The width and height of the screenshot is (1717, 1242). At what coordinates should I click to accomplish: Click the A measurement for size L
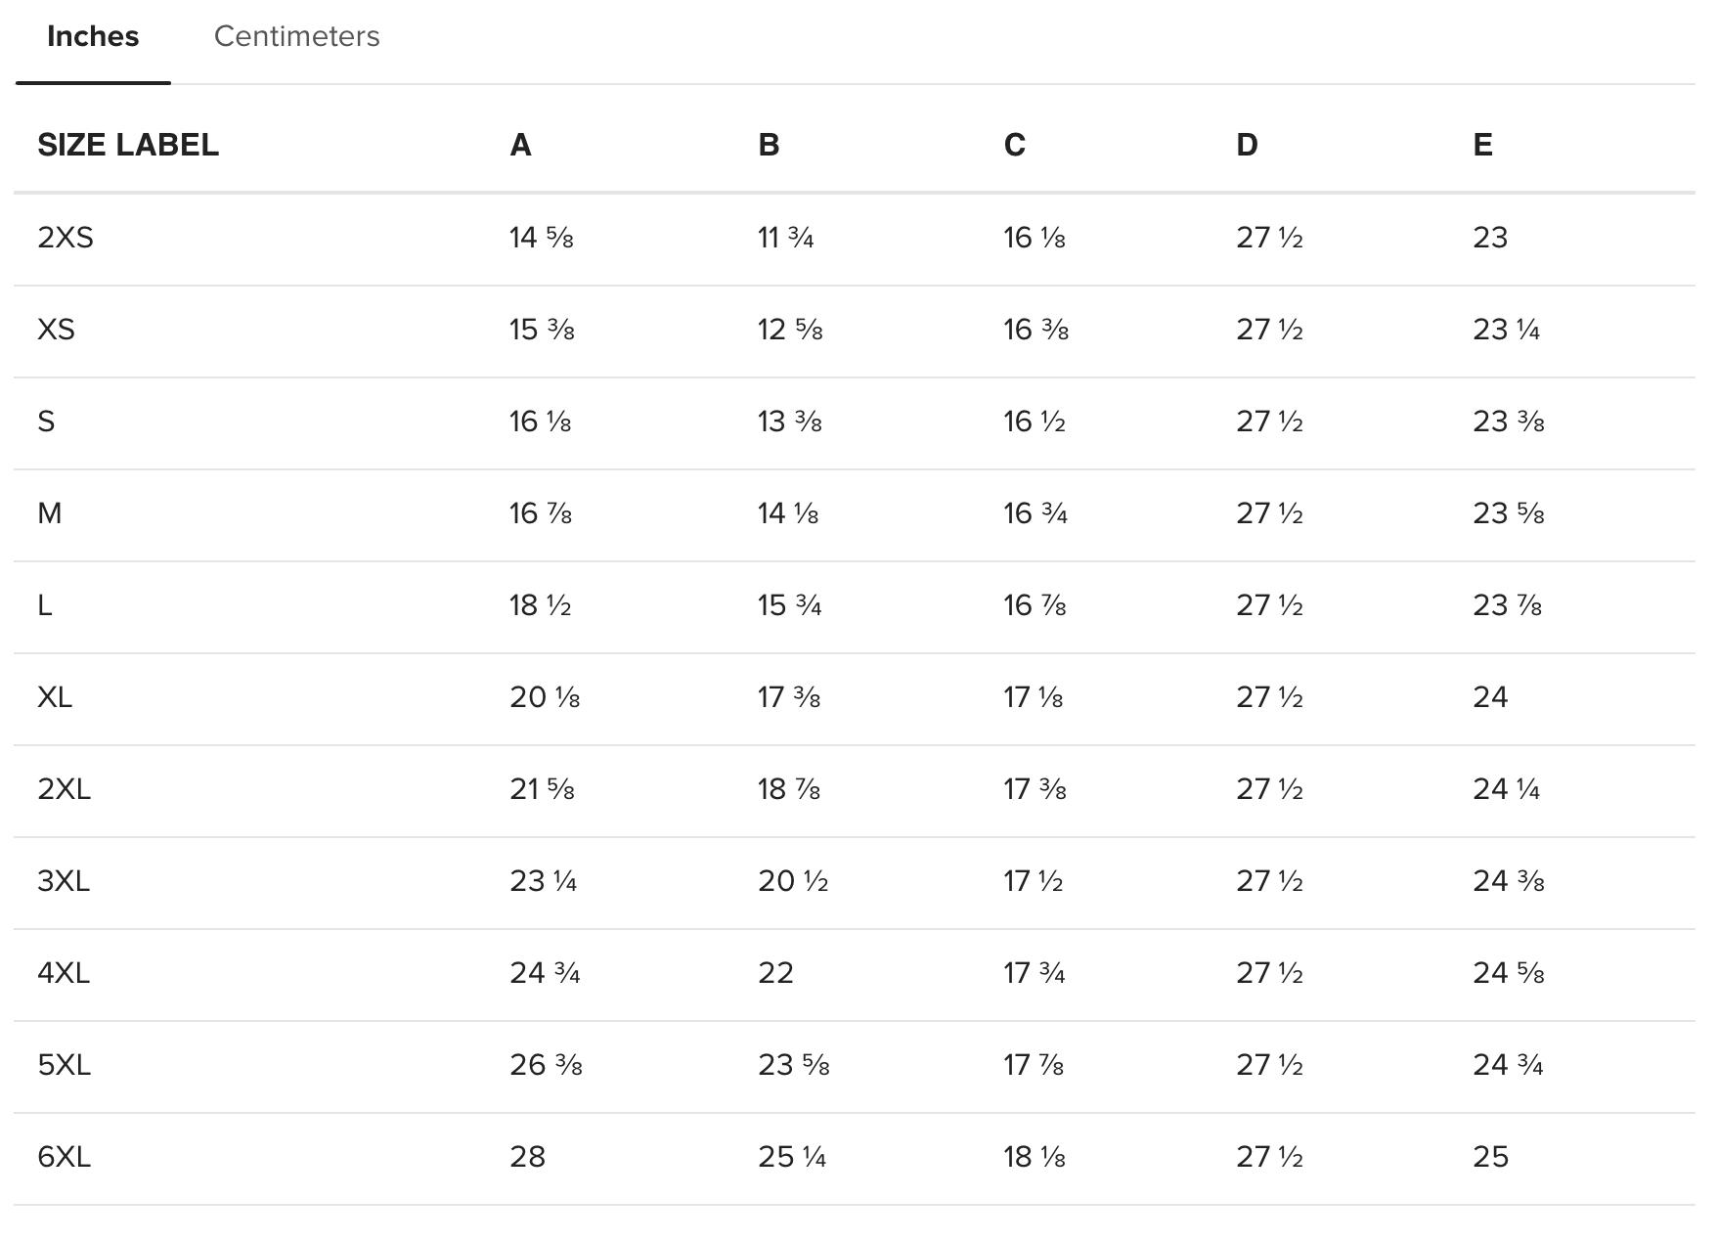coord(540,605)
